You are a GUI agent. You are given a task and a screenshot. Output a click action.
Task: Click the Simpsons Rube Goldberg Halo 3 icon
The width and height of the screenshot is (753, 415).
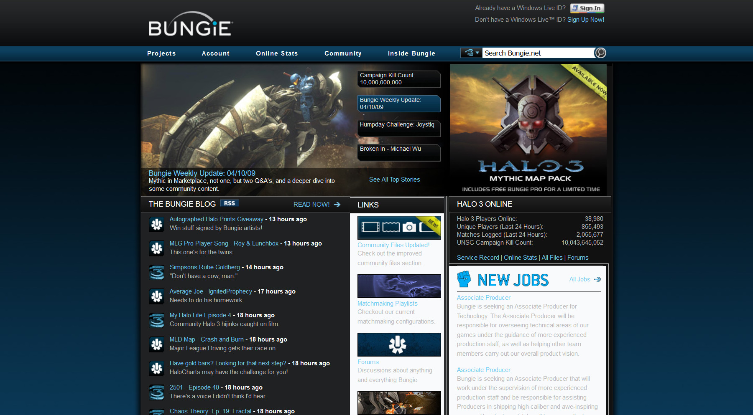tap(157, 272)
